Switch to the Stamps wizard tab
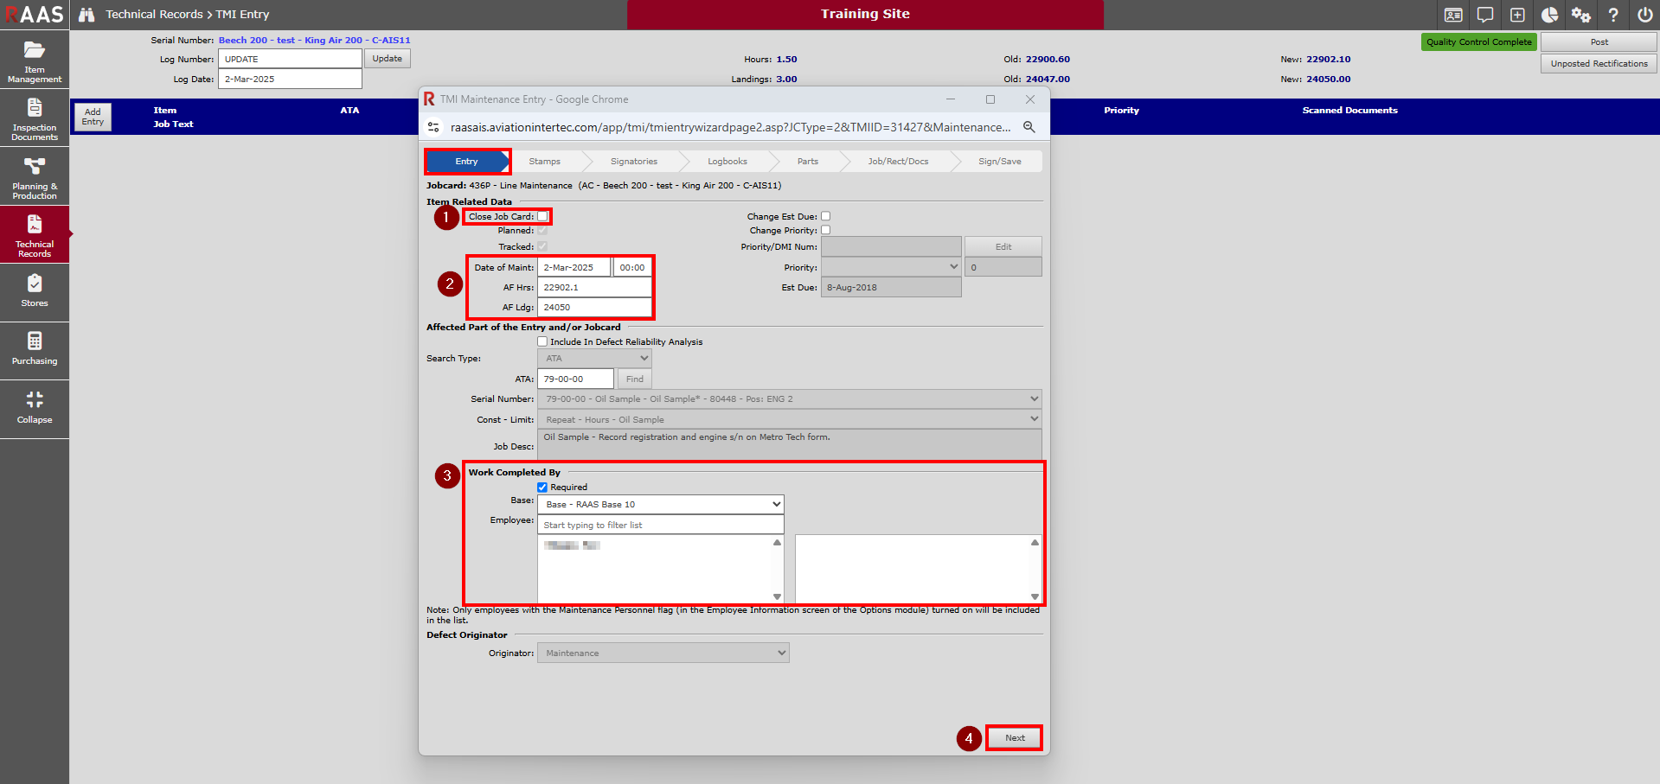1660x784 pixels. tap(544, 162)
